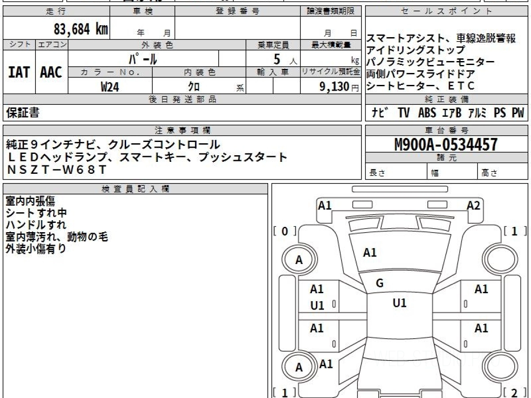531x398 pixels.
Task: Select the セールスポイント header
Action: point(446,11)
